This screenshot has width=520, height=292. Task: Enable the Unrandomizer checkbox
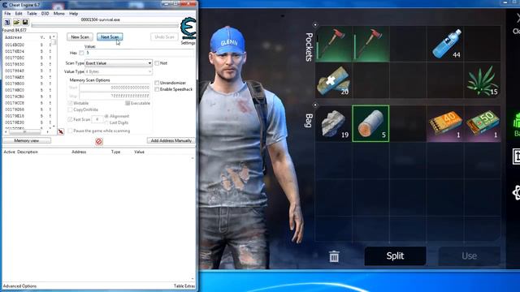(157, 83)
